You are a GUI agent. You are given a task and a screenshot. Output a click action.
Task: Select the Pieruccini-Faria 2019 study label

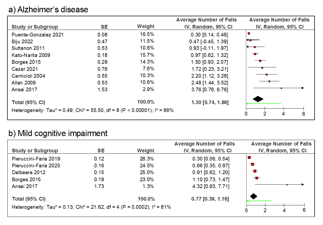click(x=36, y=159)
